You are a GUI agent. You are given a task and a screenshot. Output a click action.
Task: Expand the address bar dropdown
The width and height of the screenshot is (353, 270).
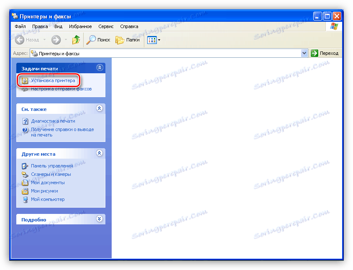(304, 54)
